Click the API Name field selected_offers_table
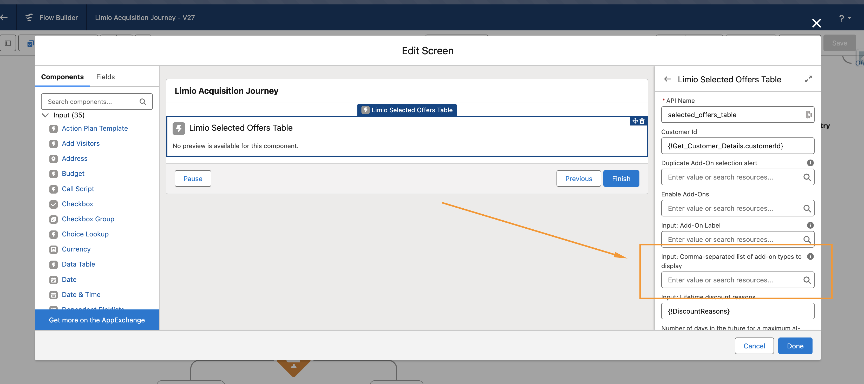This screenshot has width=864, height=384. (738, 115)
